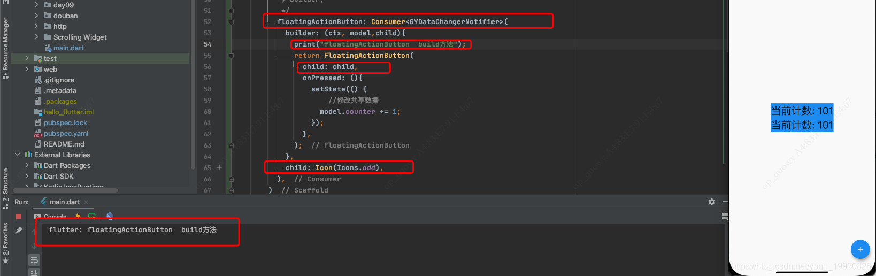Collapse External Libraries node
The width and height of the screenshot is (876, 276).
pyautogui.click(x=17, y=155)
